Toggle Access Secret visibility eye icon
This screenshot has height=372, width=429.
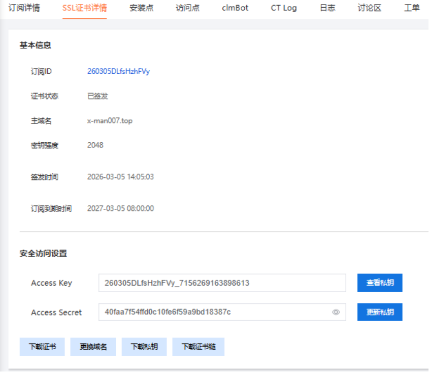click(336, 312)
